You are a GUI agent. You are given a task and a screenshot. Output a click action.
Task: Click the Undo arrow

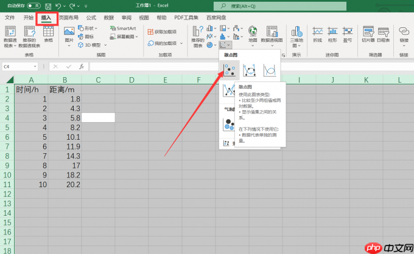point(58,6)
